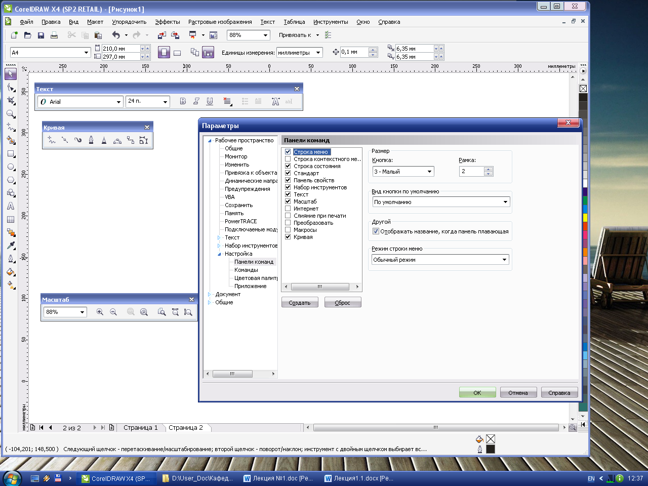Click OK in the Параметры dialog
The width and height of the screenshot is (648, 486).
[477, 393]
